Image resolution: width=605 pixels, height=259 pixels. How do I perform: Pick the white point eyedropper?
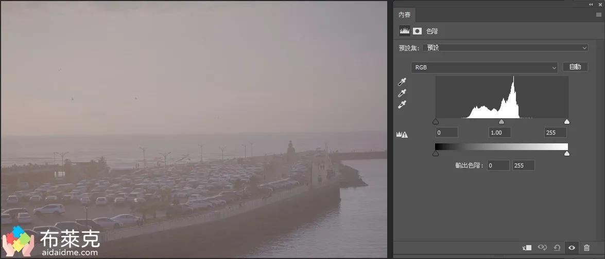(403, 104)
